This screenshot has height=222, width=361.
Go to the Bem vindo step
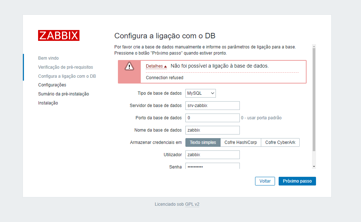(x=48, y=58)
